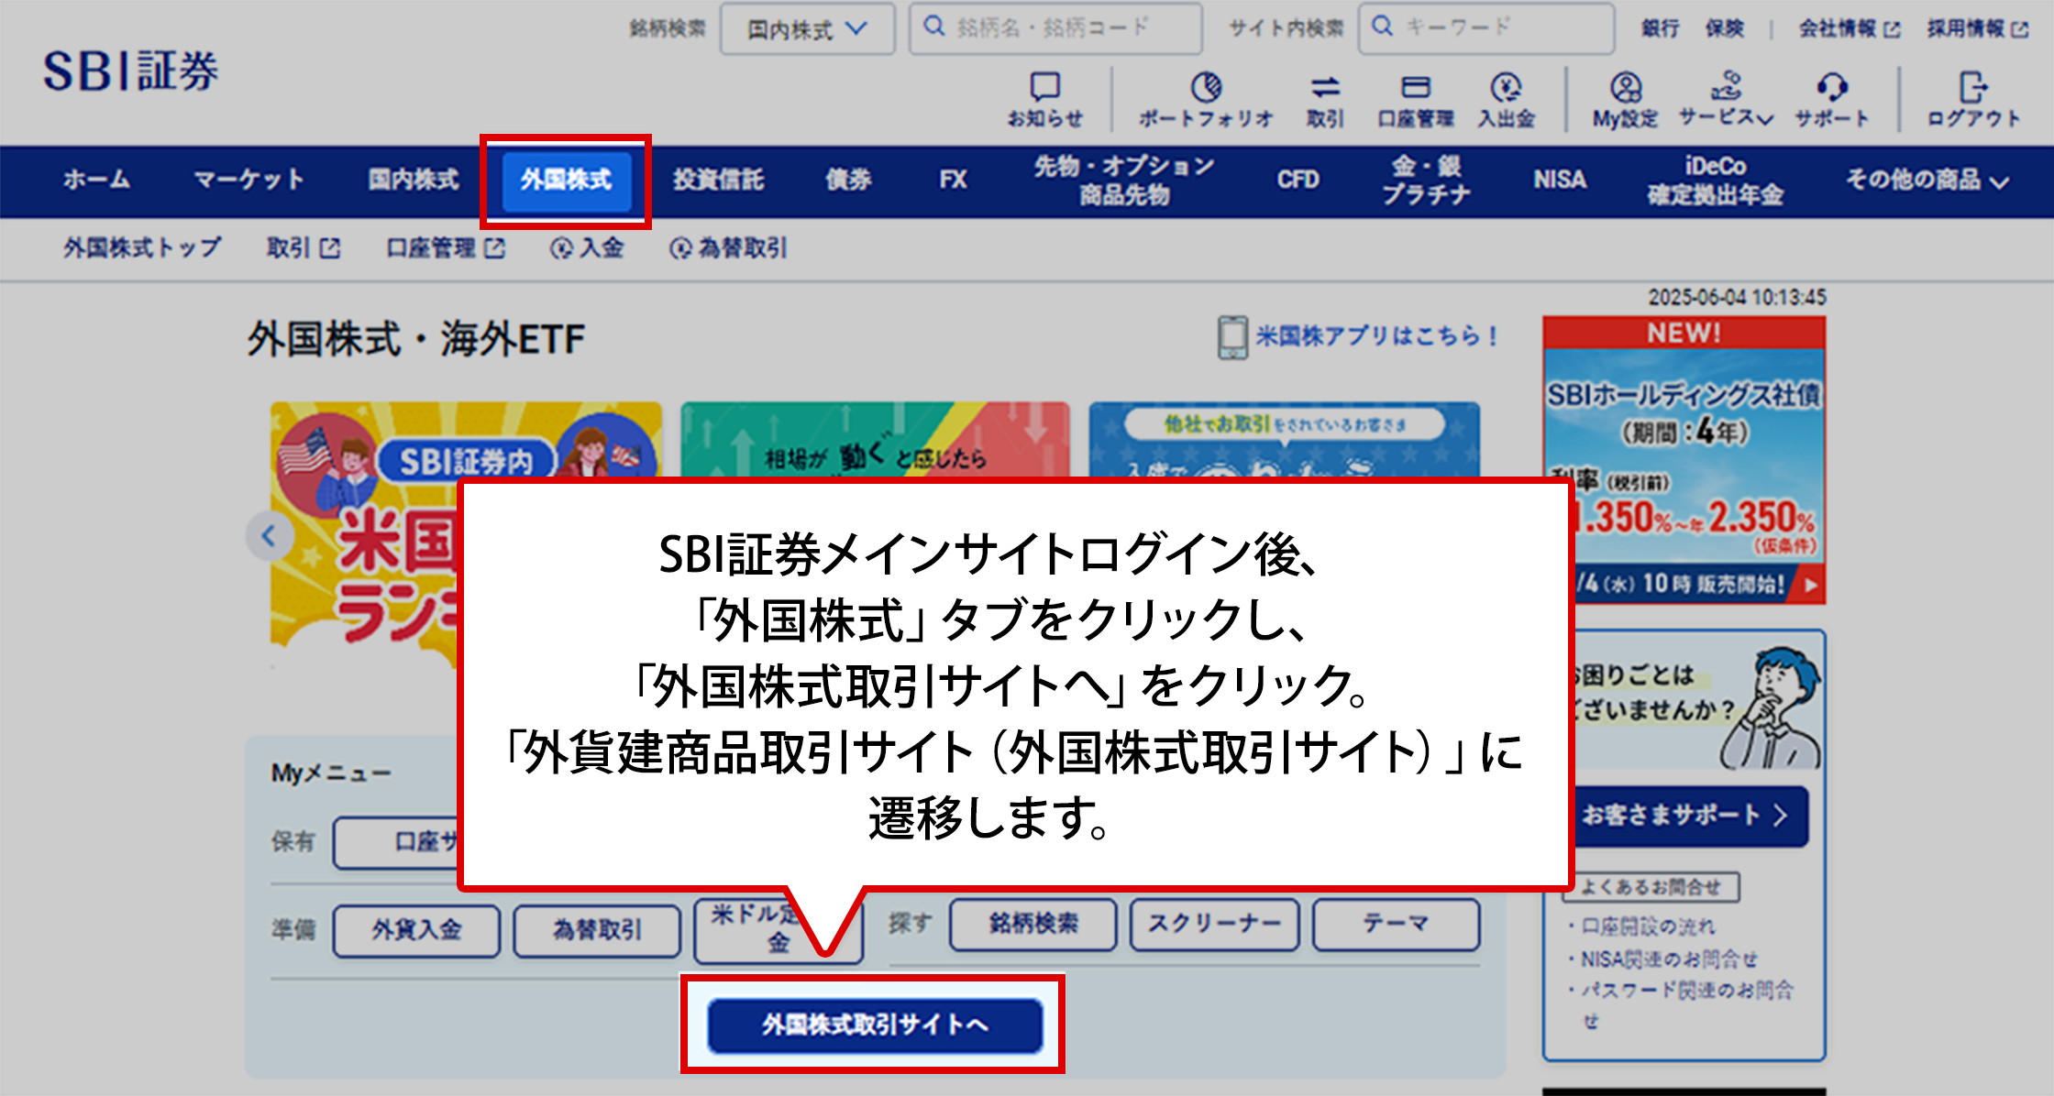This screenshot has width=2054, height=1096.
Task: Open My設定 profile icon
Action: [x=1626, y=99]
